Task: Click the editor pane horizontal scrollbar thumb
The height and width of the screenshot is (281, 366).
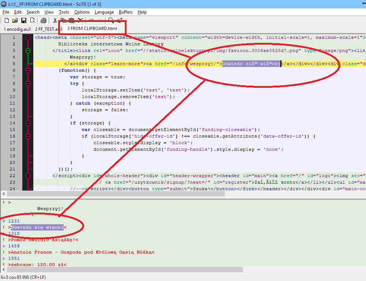Action: pos(116,194)
